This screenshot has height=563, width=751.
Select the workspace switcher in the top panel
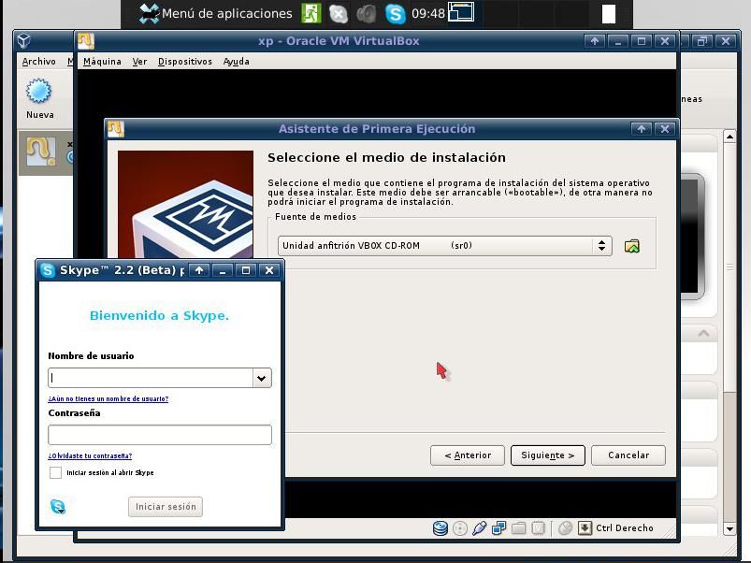[461, 12]
